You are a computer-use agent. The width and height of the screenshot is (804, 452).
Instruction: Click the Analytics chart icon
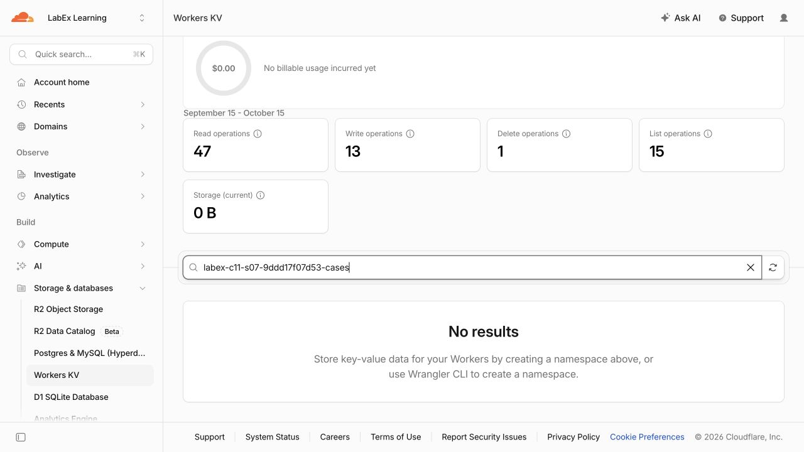click(x=21, y=196)
